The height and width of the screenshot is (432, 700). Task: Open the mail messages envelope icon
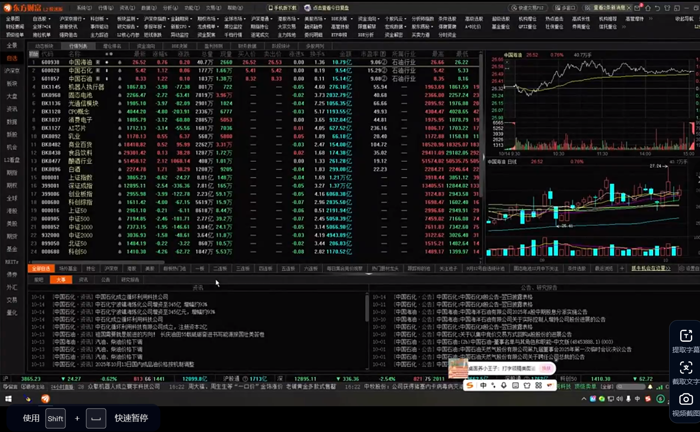638,8
